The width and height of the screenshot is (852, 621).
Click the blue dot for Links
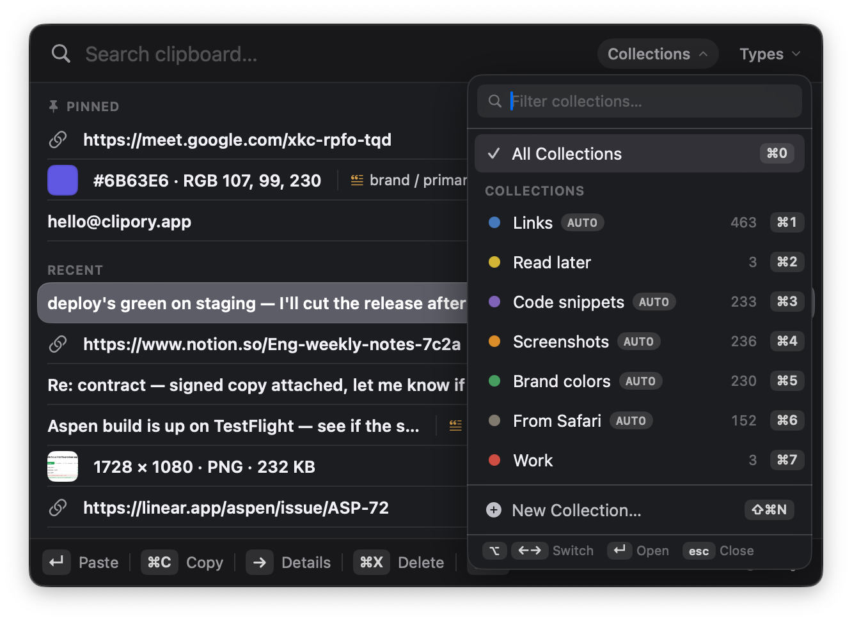[x=494, y=222]
